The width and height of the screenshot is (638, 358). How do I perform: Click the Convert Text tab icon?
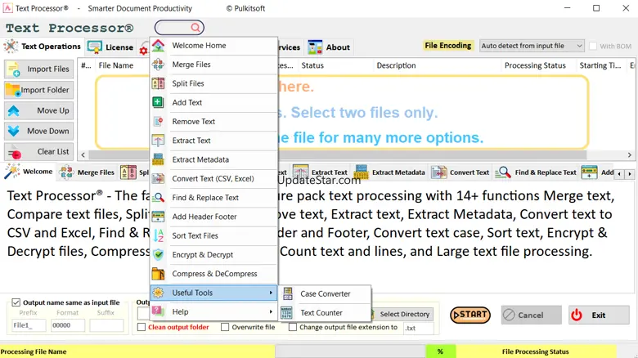(439, 172)
